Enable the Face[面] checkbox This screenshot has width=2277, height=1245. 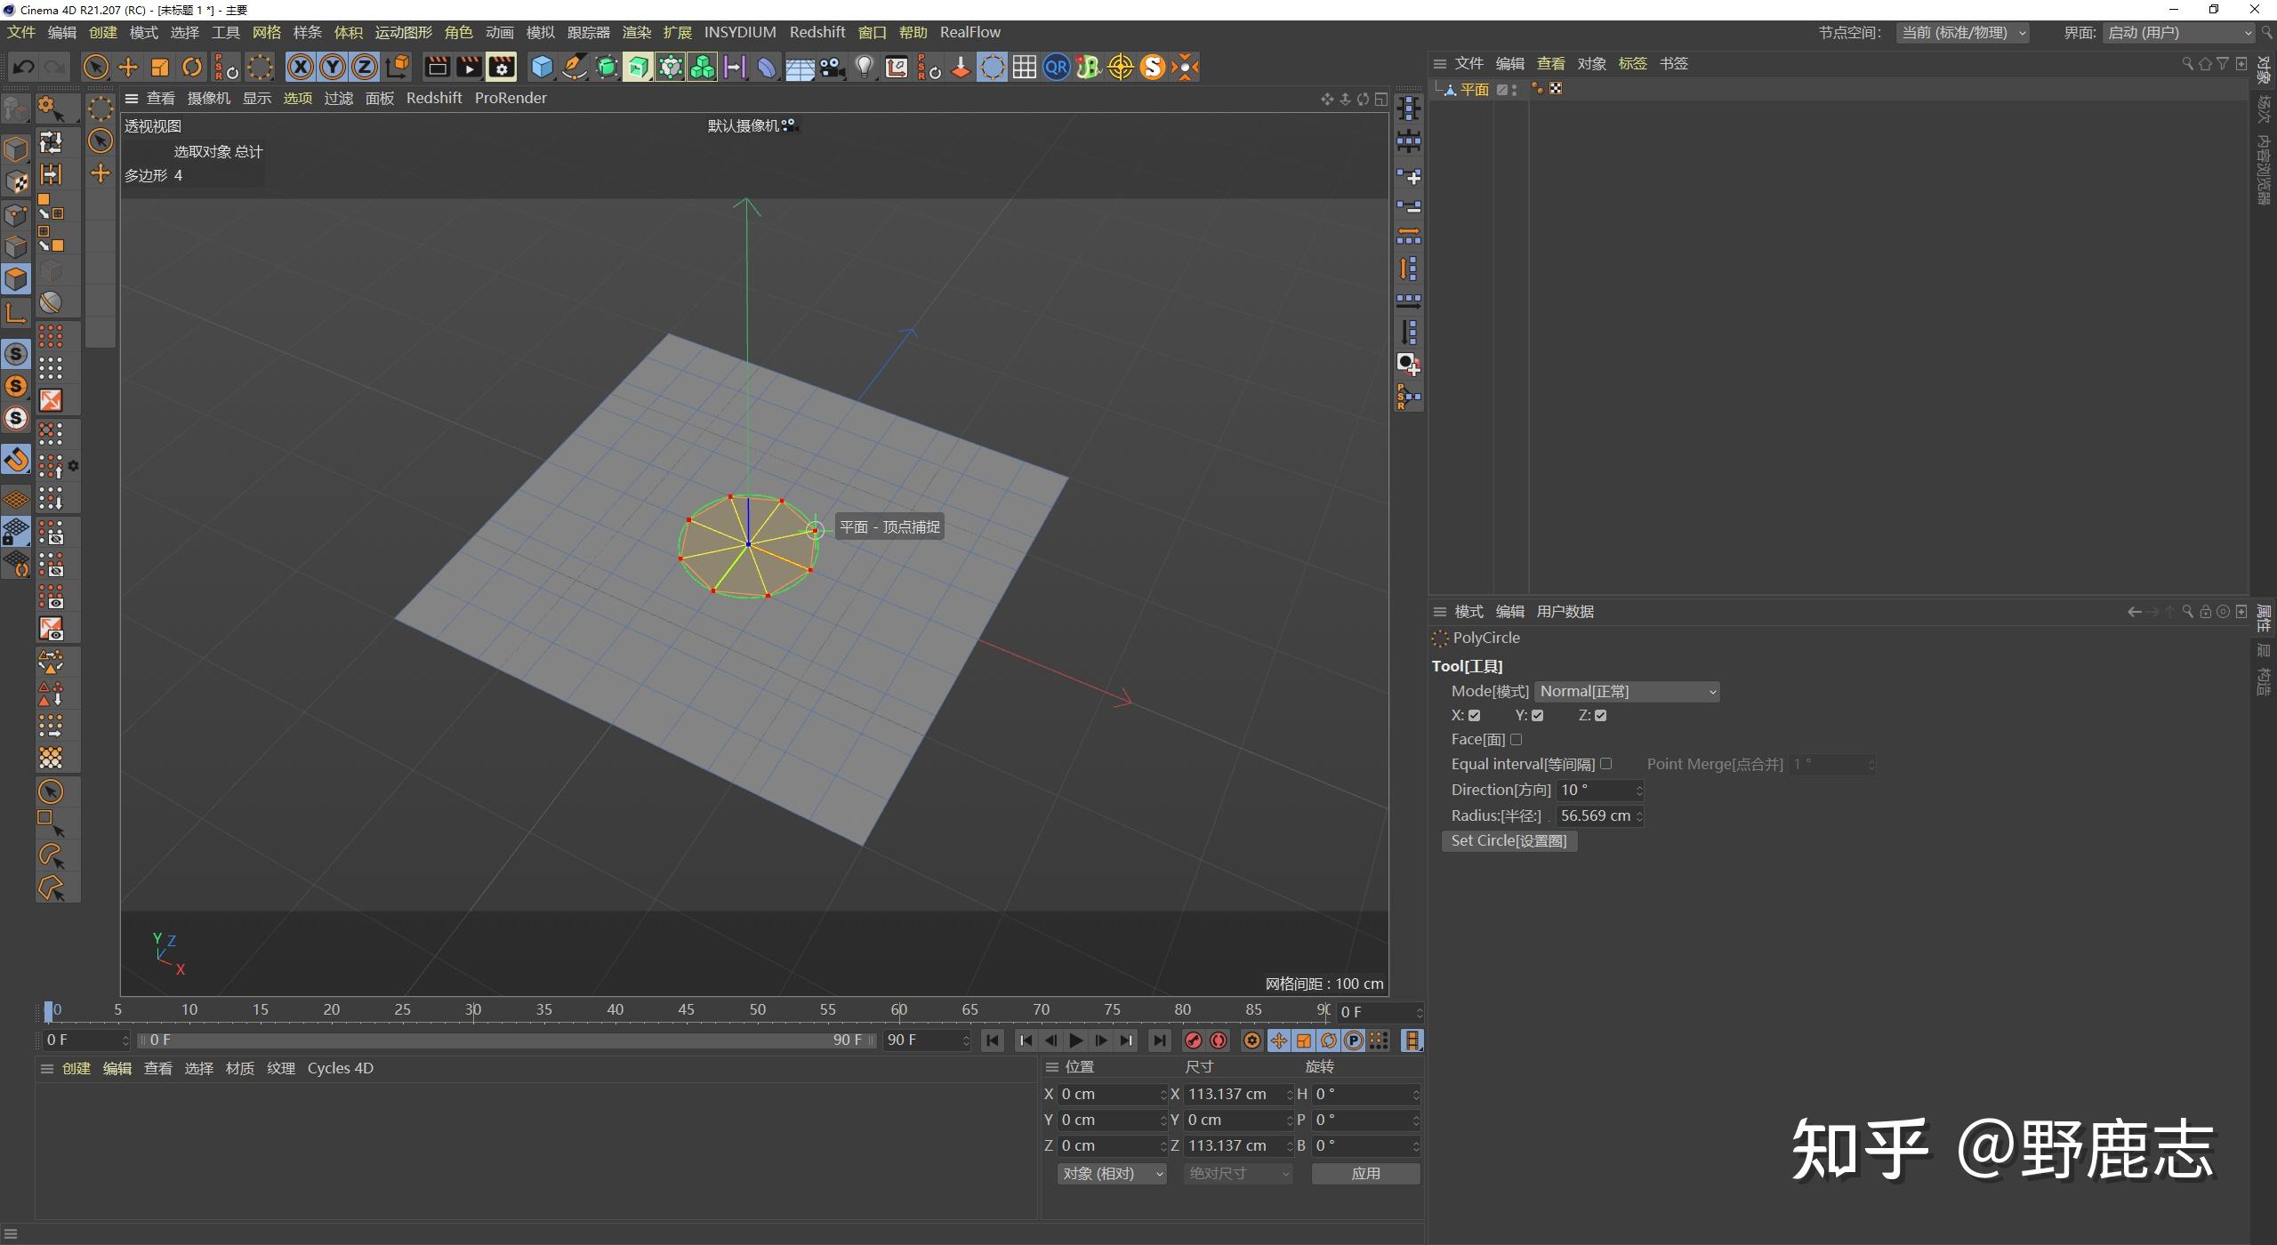coord(1517,739)
